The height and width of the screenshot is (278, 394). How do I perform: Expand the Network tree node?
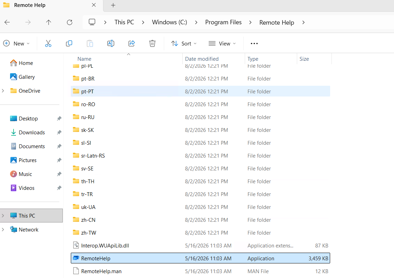3,229
